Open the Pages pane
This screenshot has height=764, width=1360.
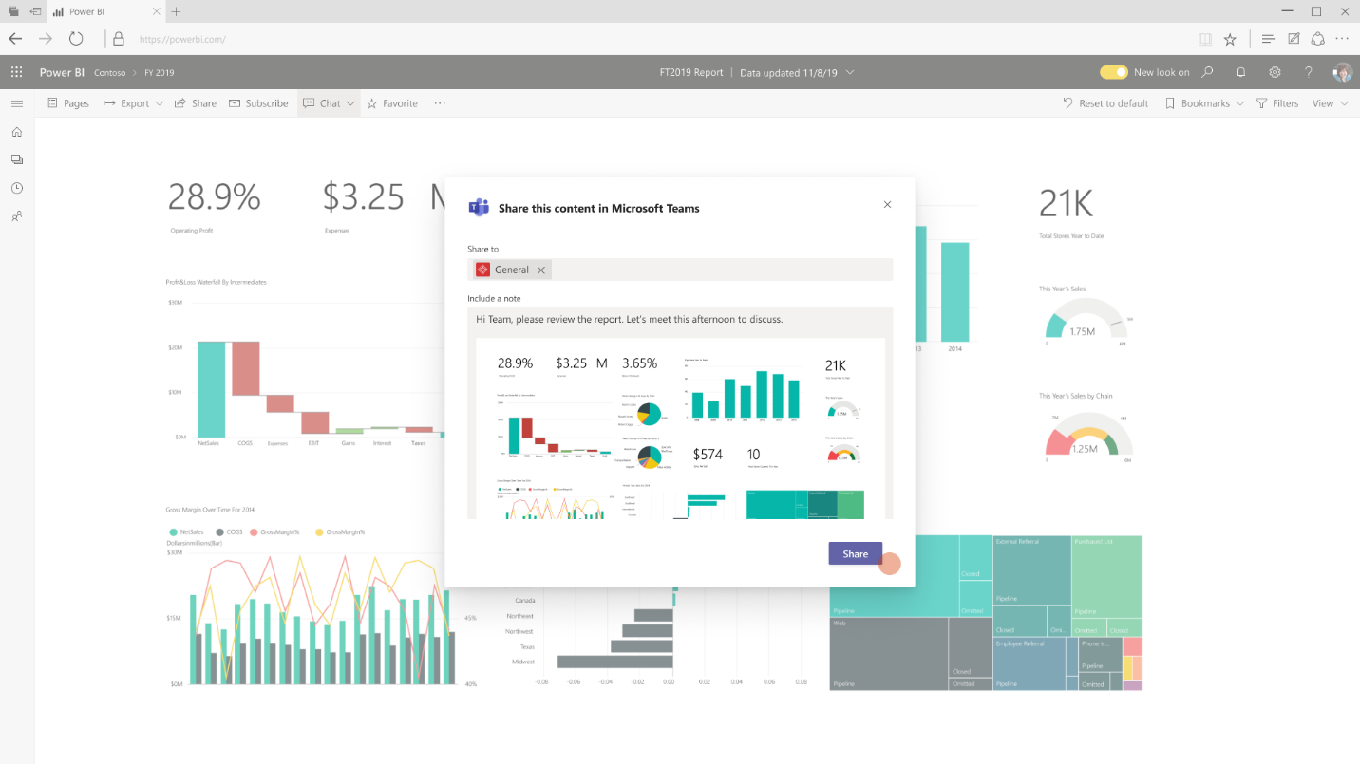coord(68,103)
